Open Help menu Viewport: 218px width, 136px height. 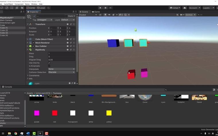pos(41,4)
